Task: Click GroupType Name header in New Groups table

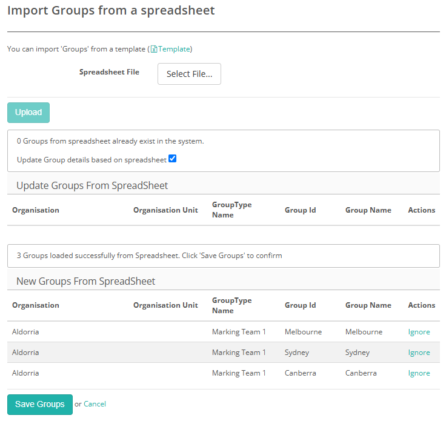Action: point(232,305)
